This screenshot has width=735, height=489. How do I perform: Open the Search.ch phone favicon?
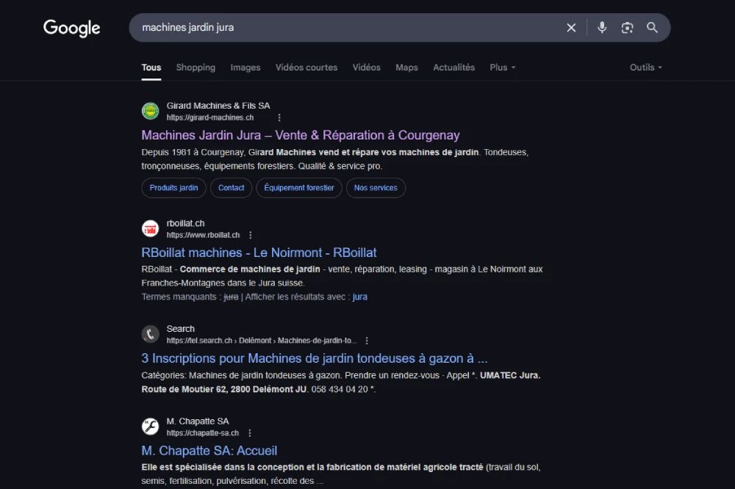[151, 334]
